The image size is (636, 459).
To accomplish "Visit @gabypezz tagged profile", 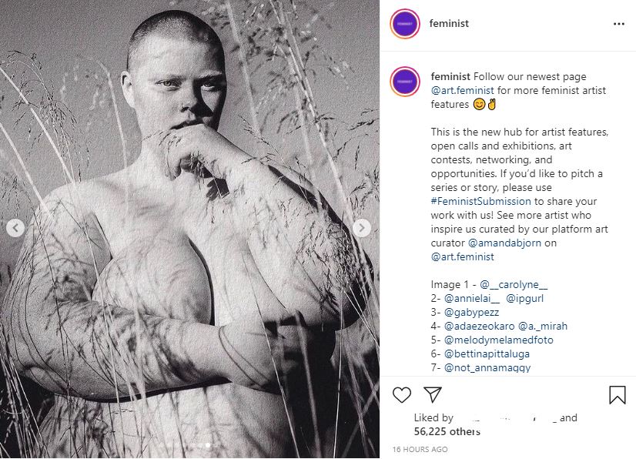I will coord(472,312).
